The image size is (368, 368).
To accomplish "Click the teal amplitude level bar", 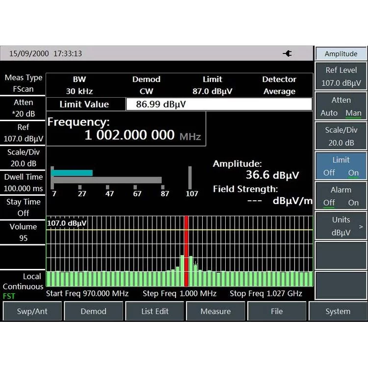I will pos(72,173).
